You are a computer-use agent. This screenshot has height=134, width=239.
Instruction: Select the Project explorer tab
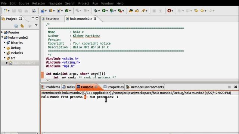pyautogui.click(x=11, y=19)
